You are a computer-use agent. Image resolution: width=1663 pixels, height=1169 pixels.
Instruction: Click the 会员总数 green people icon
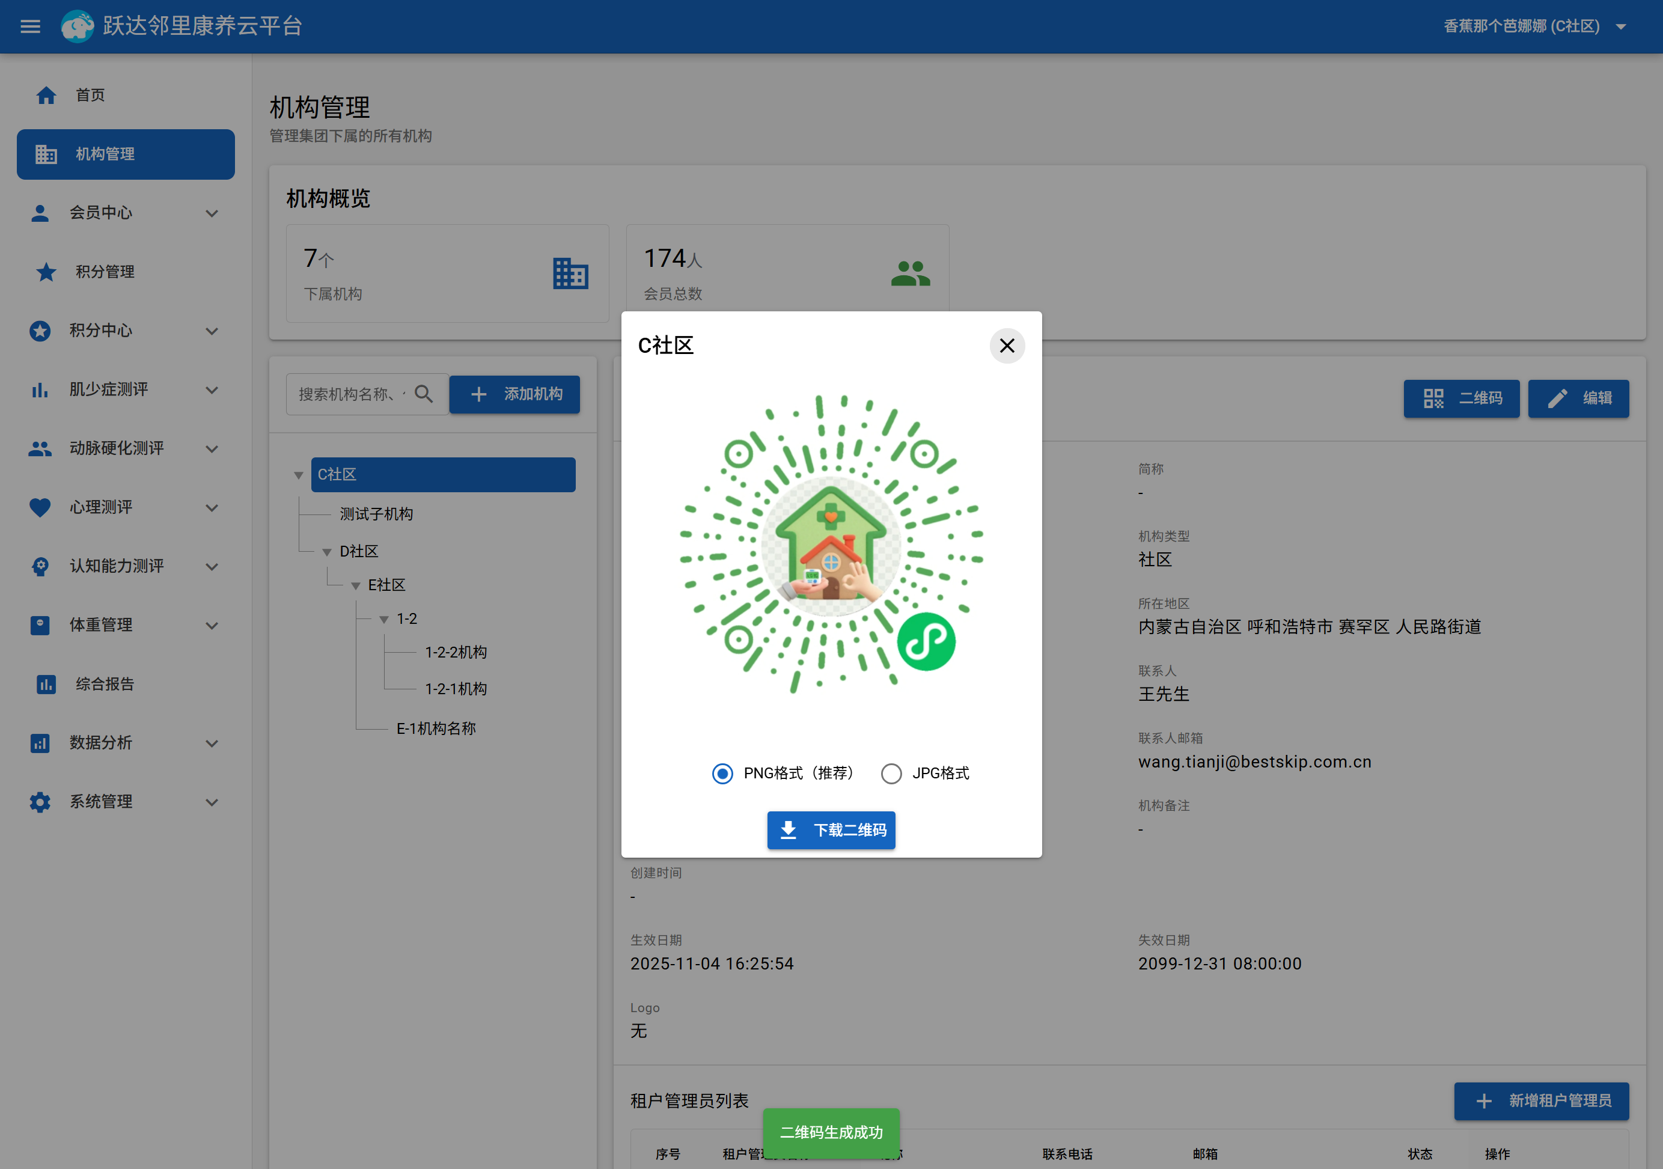pos(911,274)
